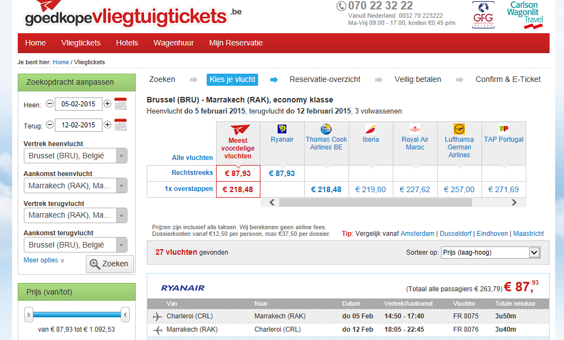The height and width of the screenshot is (340, 564).
Task: Select the Thomas Cook Airlines BE logo
Action: coord(326,129)
